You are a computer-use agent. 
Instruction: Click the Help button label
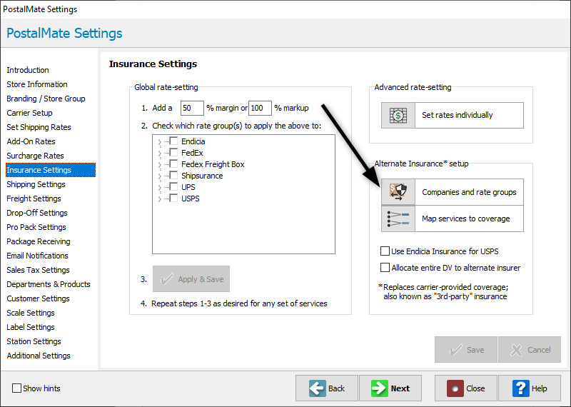click(x=540, y=388)
